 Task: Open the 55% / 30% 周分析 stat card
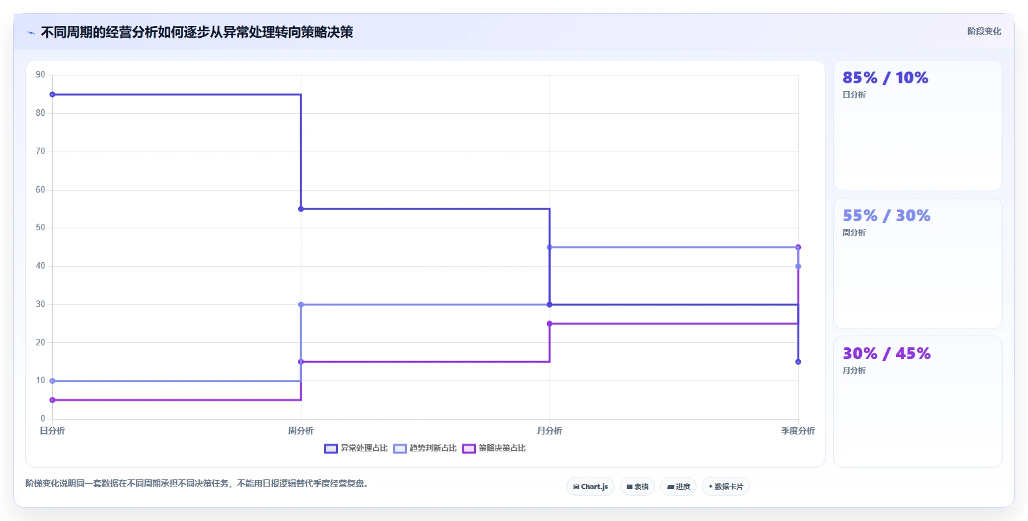[918, 263]
